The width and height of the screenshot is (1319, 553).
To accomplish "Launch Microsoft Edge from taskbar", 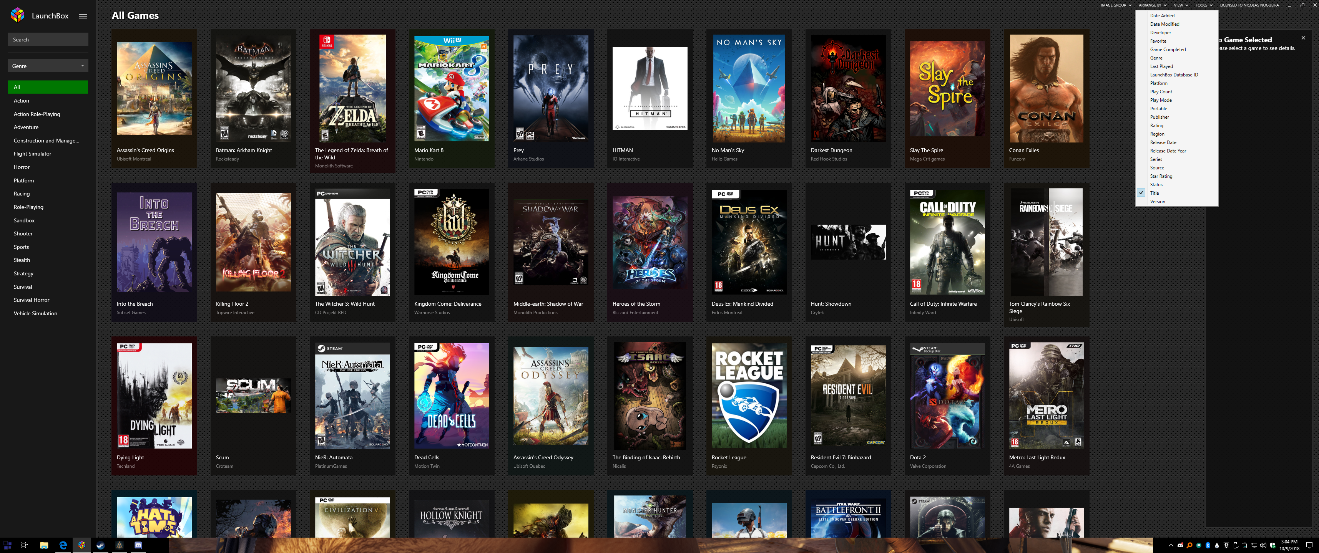I will (x=63, y=545).
